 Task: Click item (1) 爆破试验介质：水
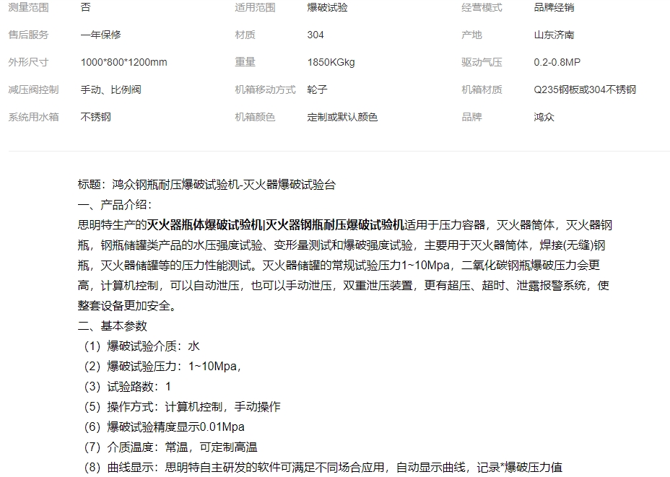[x=142, y=346]
